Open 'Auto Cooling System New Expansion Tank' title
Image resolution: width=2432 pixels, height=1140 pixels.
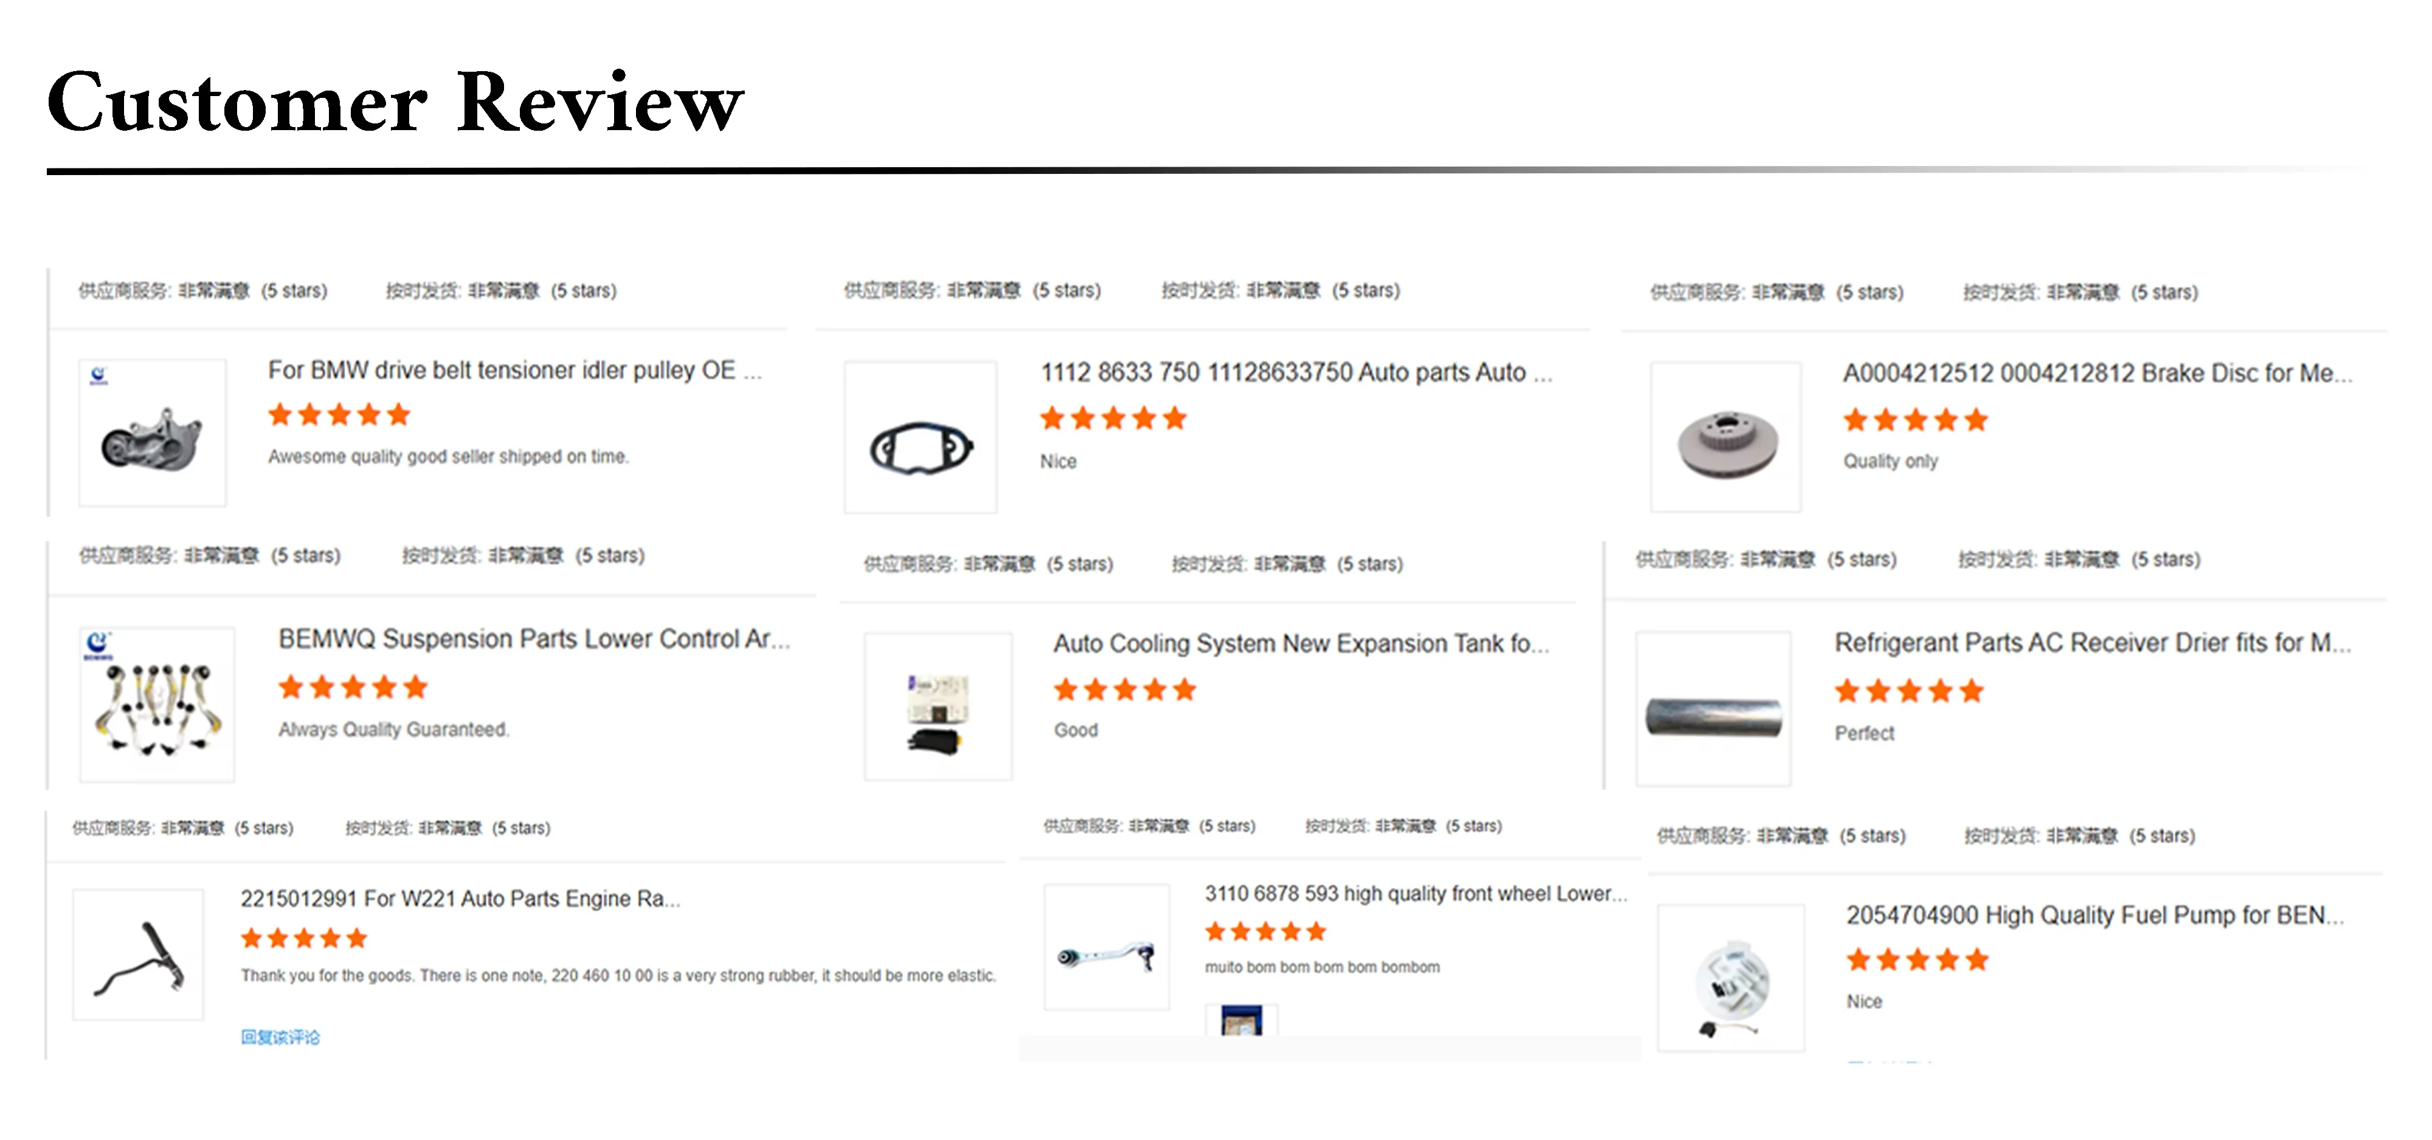1301,644
